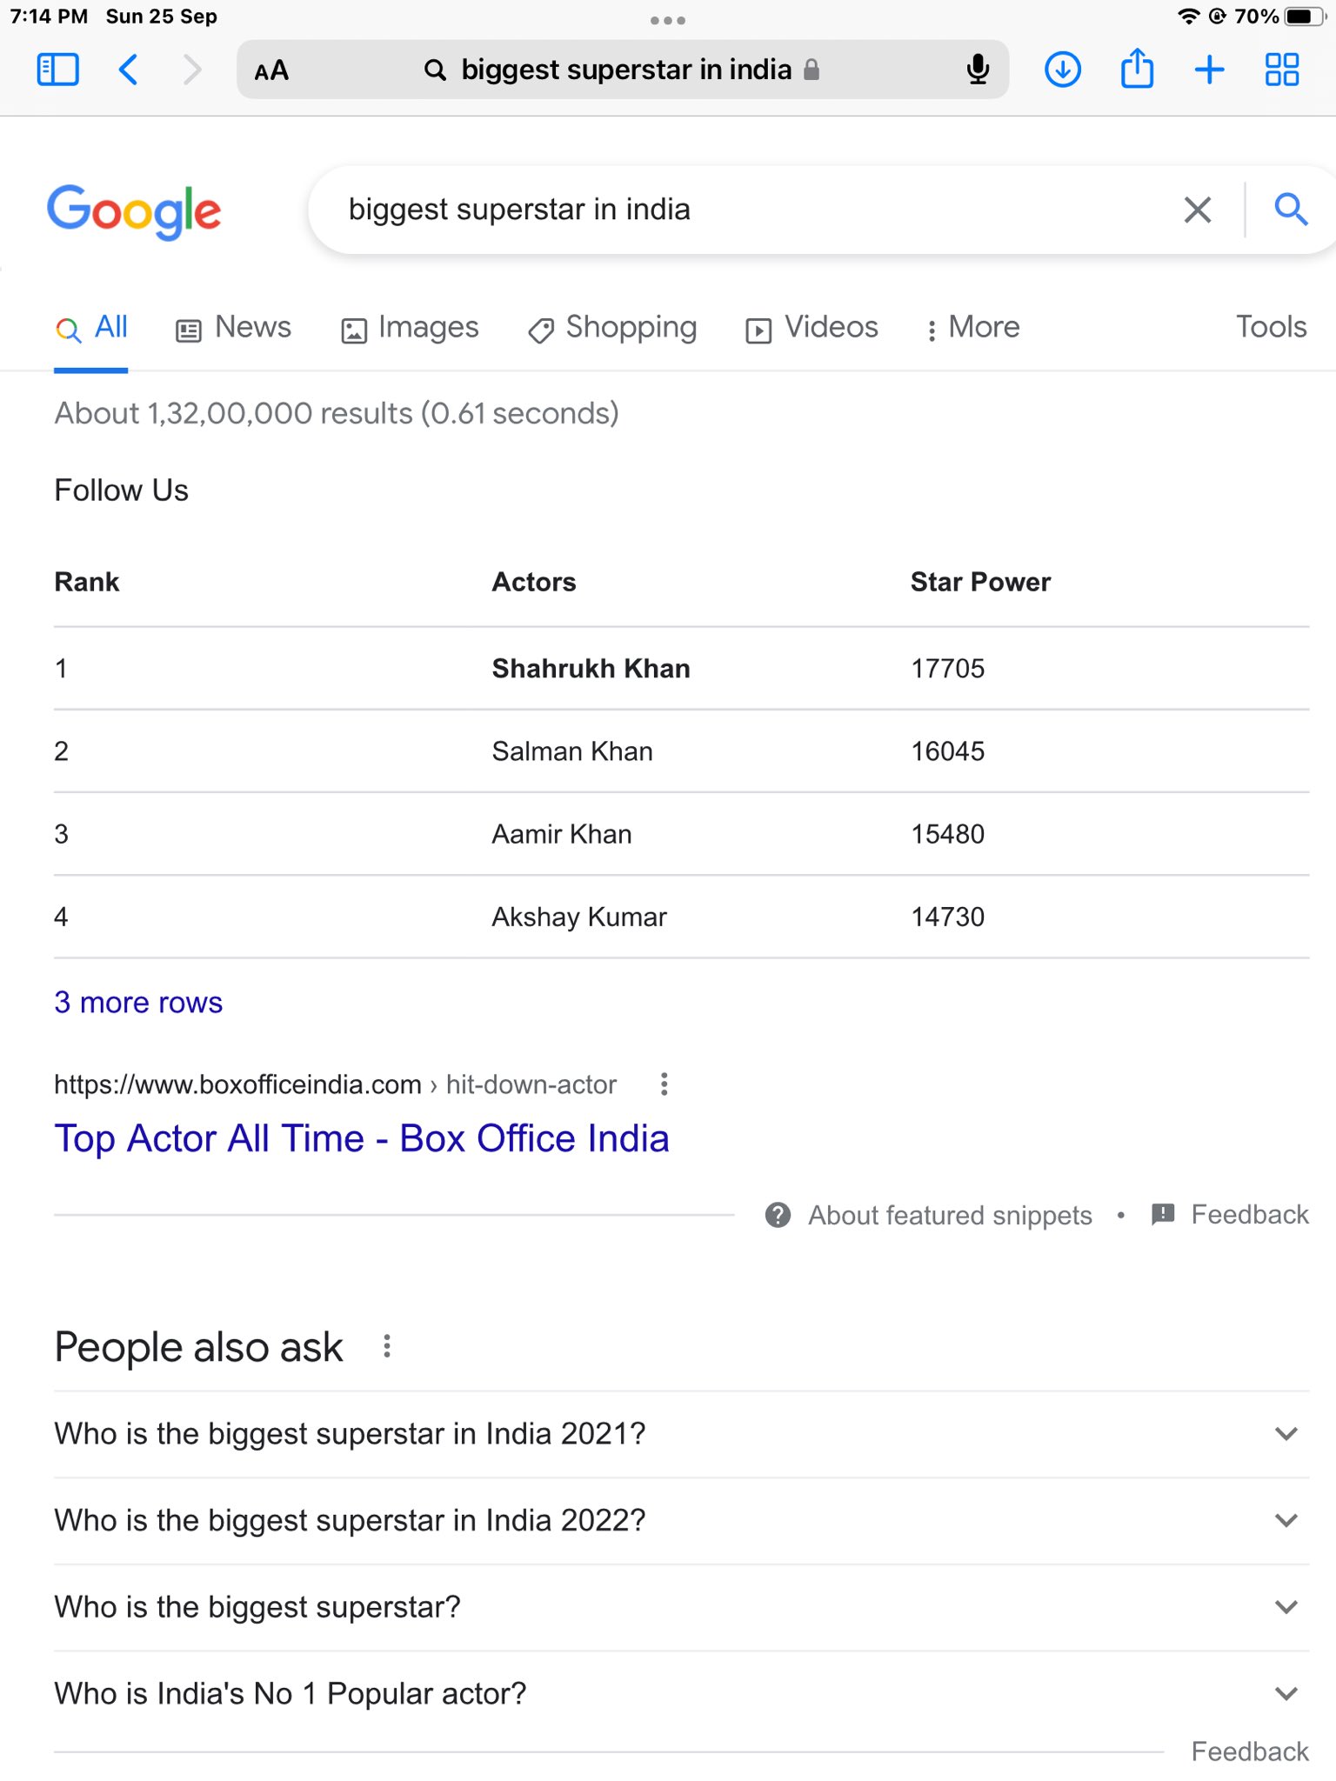Expand 'Who is India's No 1 Popular actor?'
The width and height of the screenshot is (1336, 1781).
point(681,1694)
